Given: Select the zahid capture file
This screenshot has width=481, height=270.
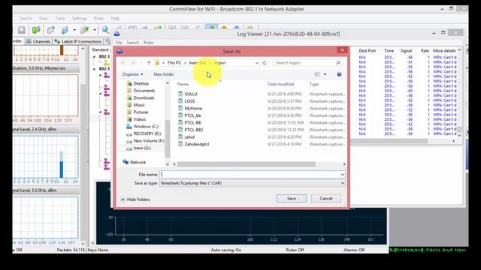Looking at the screenshot, I should click(189, 137).
